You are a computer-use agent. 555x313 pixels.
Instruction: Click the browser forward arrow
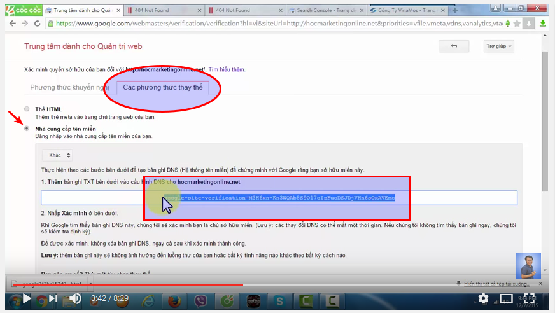click(25, 24)
